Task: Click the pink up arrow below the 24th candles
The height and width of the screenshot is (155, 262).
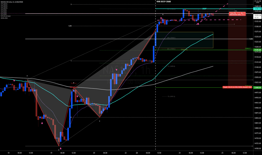Action: point(198,24)
